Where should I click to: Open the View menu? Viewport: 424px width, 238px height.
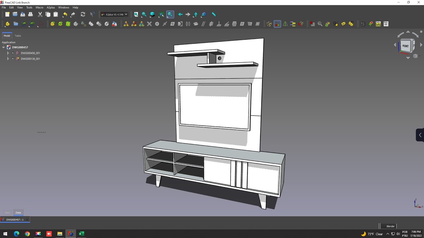(x=20, y=7)
